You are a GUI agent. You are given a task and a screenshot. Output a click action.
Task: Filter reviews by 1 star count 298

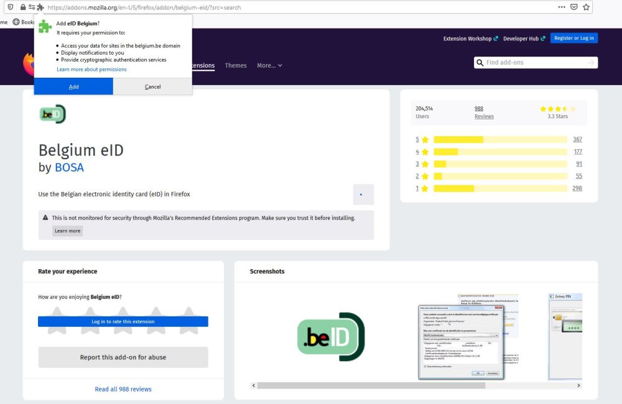577,188
